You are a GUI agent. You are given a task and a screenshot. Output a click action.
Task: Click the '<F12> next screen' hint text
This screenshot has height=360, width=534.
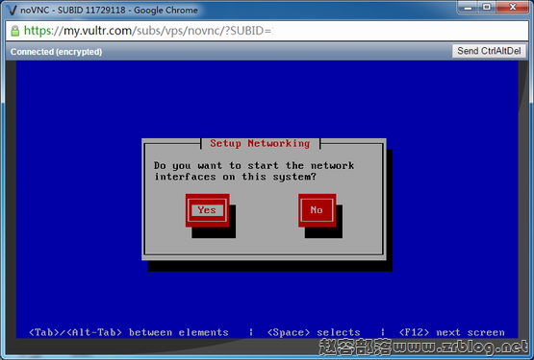451,332
